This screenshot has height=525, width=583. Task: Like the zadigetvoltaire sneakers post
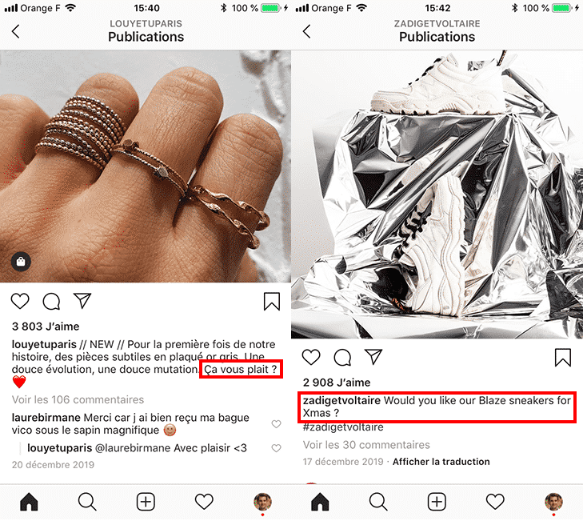point(311,357)
